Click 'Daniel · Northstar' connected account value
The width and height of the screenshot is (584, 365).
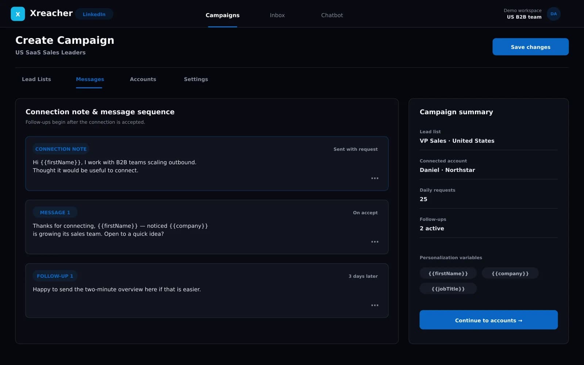[447, 170]
